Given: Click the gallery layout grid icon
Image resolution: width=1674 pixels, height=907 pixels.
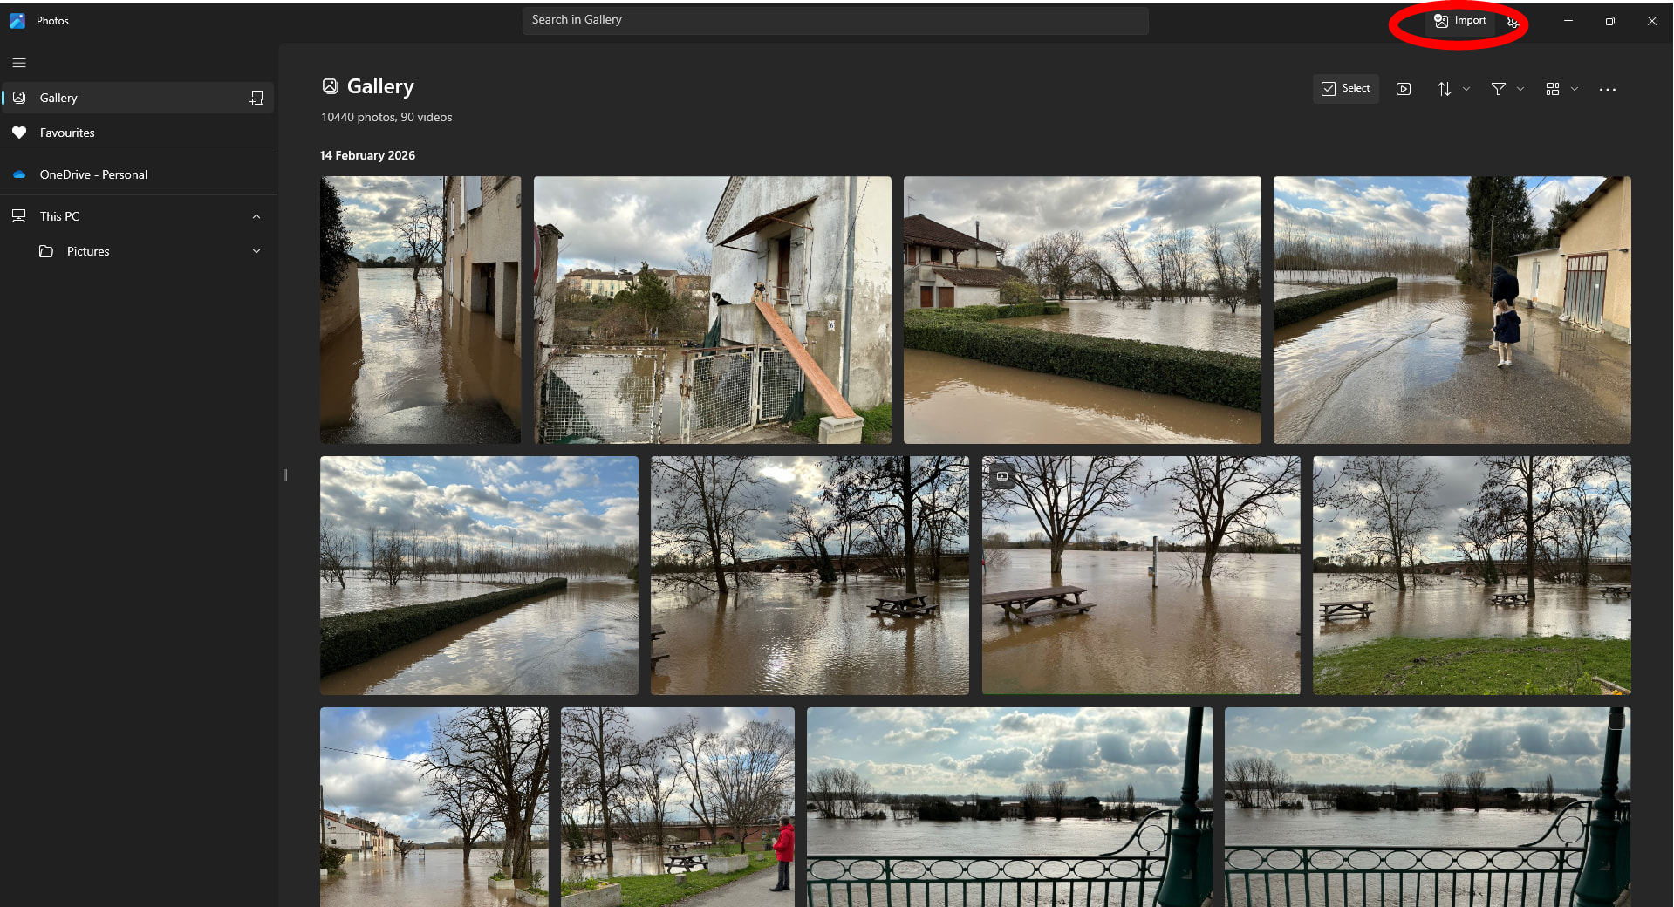Looking at the screenshot, I should [1552, 89].
